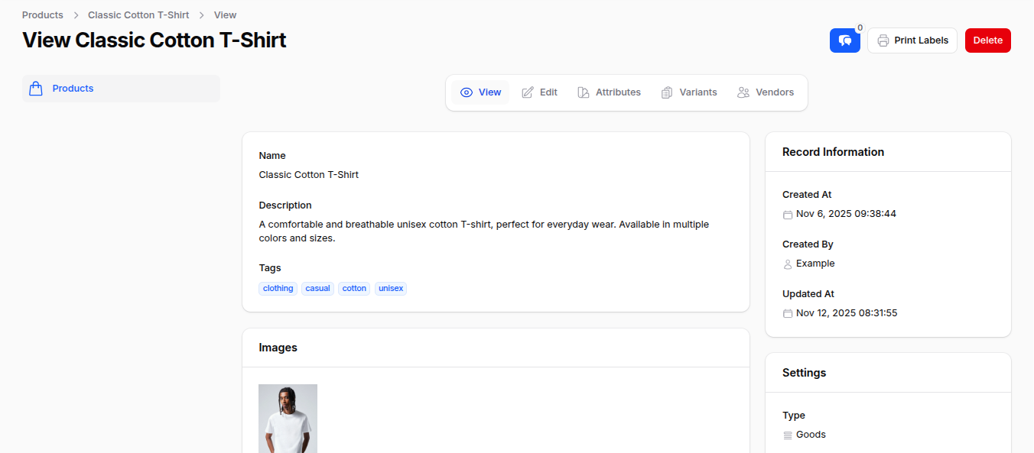
Task: Click the calendar icon beside Updated At date
Action: click(788, 313)
